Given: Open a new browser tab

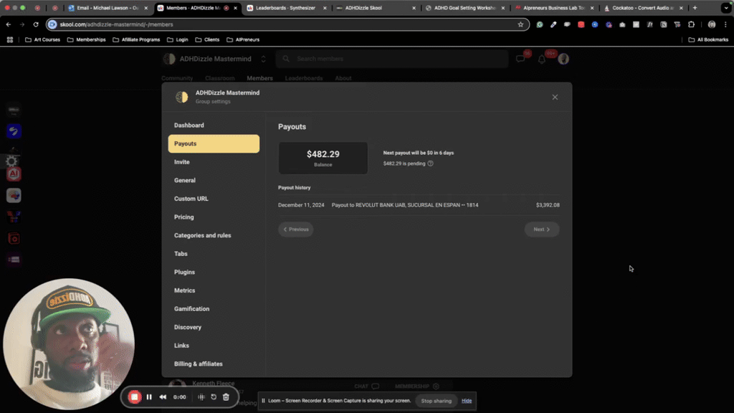Looking at the screenshot, I should point(695,8).
